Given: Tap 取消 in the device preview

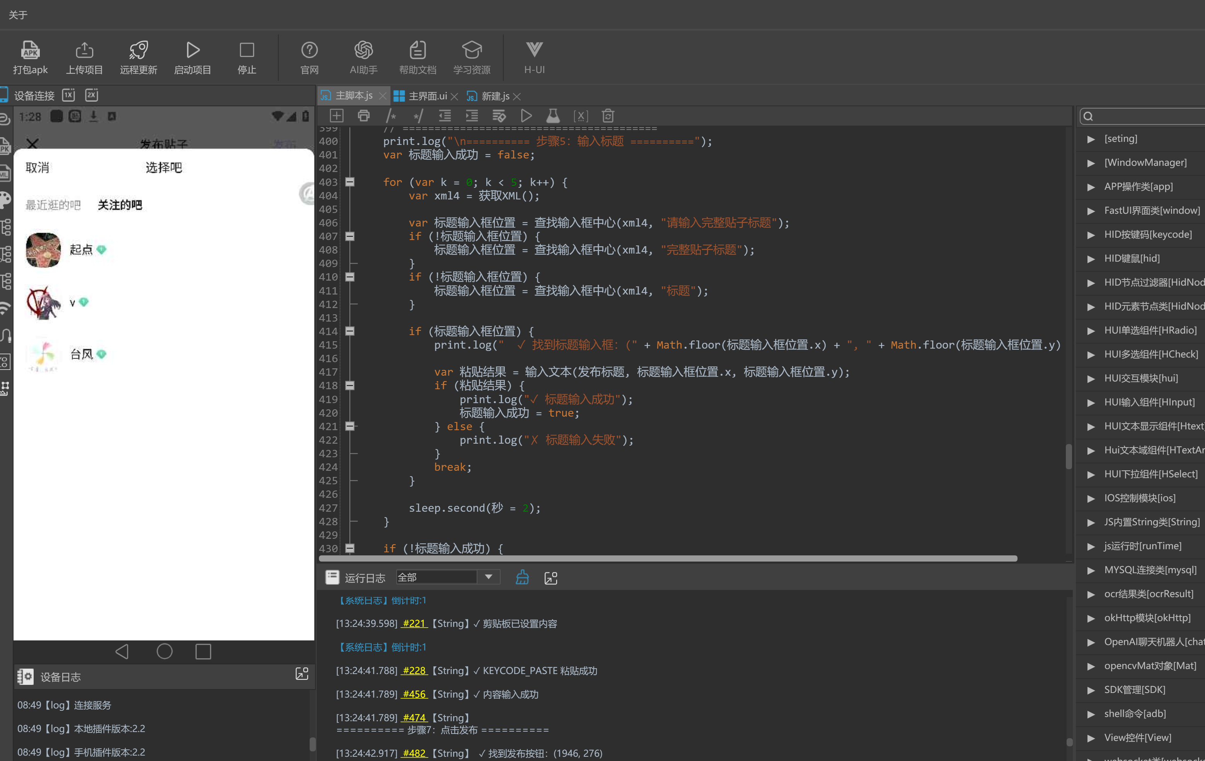Looking at the screenshot, I should tap(37, 168).
